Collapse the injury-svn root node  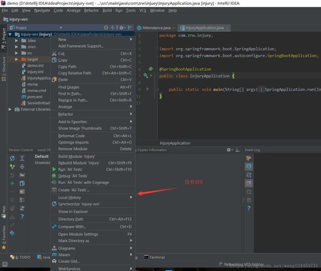10,35
